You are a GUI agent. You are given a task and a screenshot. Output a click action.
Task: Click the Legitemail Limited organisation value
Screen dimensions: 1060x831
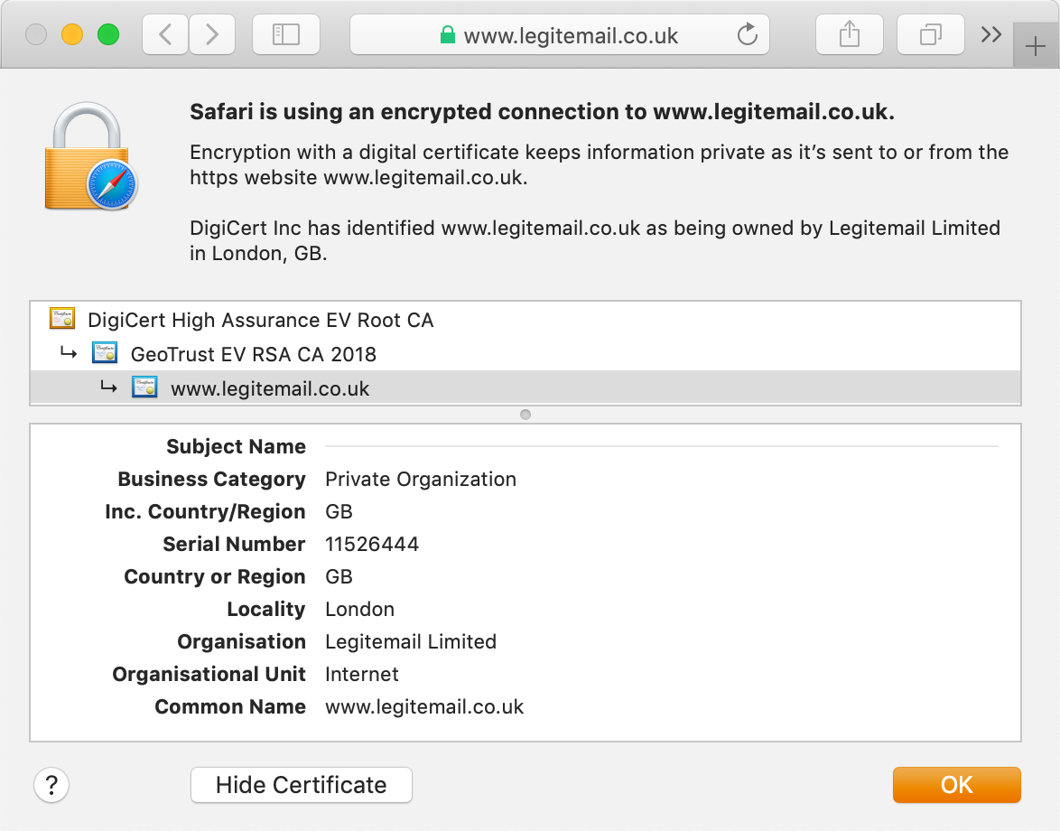(411, 641)
